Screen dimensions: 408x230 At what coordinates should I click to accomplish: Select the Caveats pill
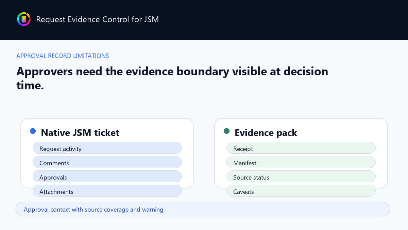point(301,191)
